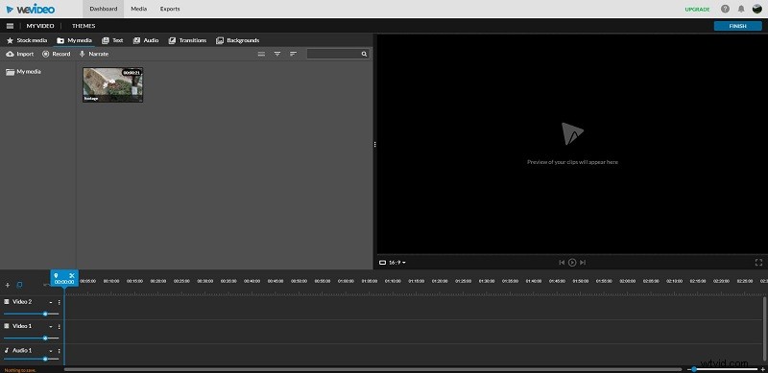Open the Stock media tab
The height and width of the screenshot is (373, 768).
(x=27, y=40)
